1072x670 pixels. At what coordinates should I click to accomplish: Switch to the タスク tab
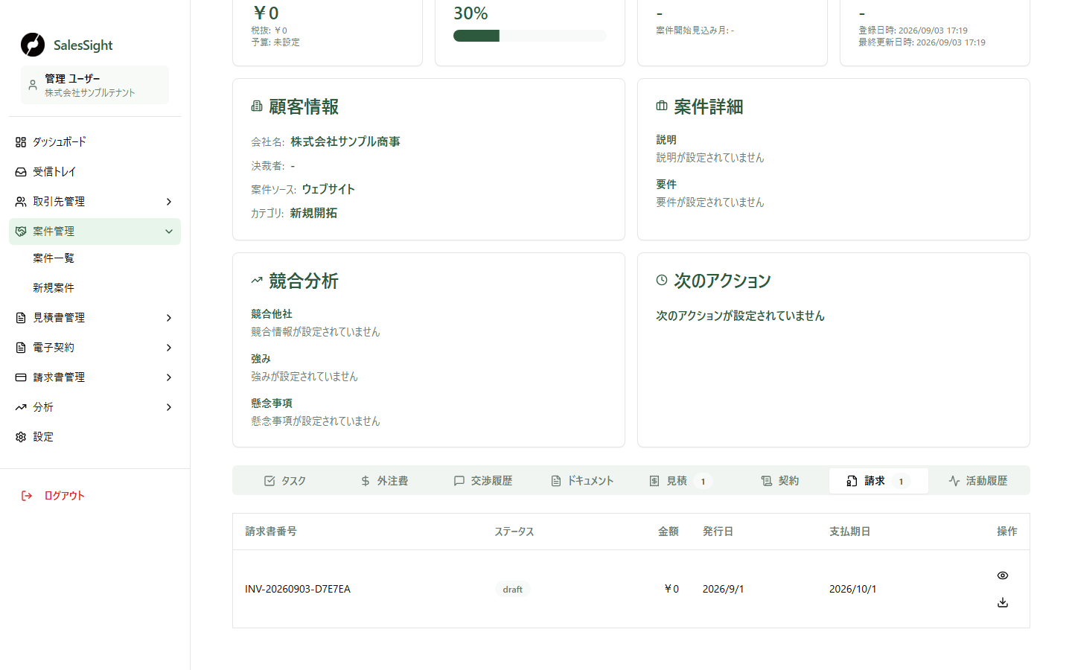285,481
